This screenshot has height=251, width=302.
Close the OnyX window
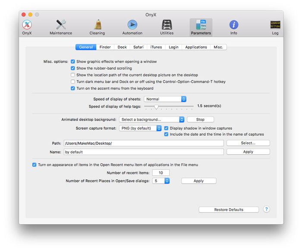pos(24,15)
